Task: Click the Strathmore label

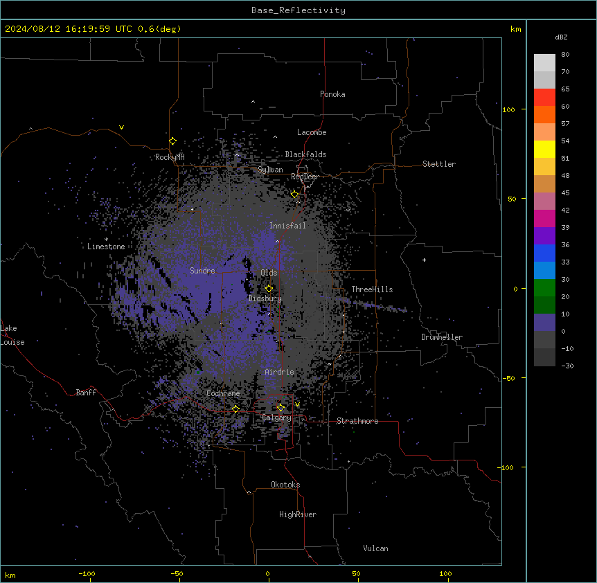Action: point(357,421)
